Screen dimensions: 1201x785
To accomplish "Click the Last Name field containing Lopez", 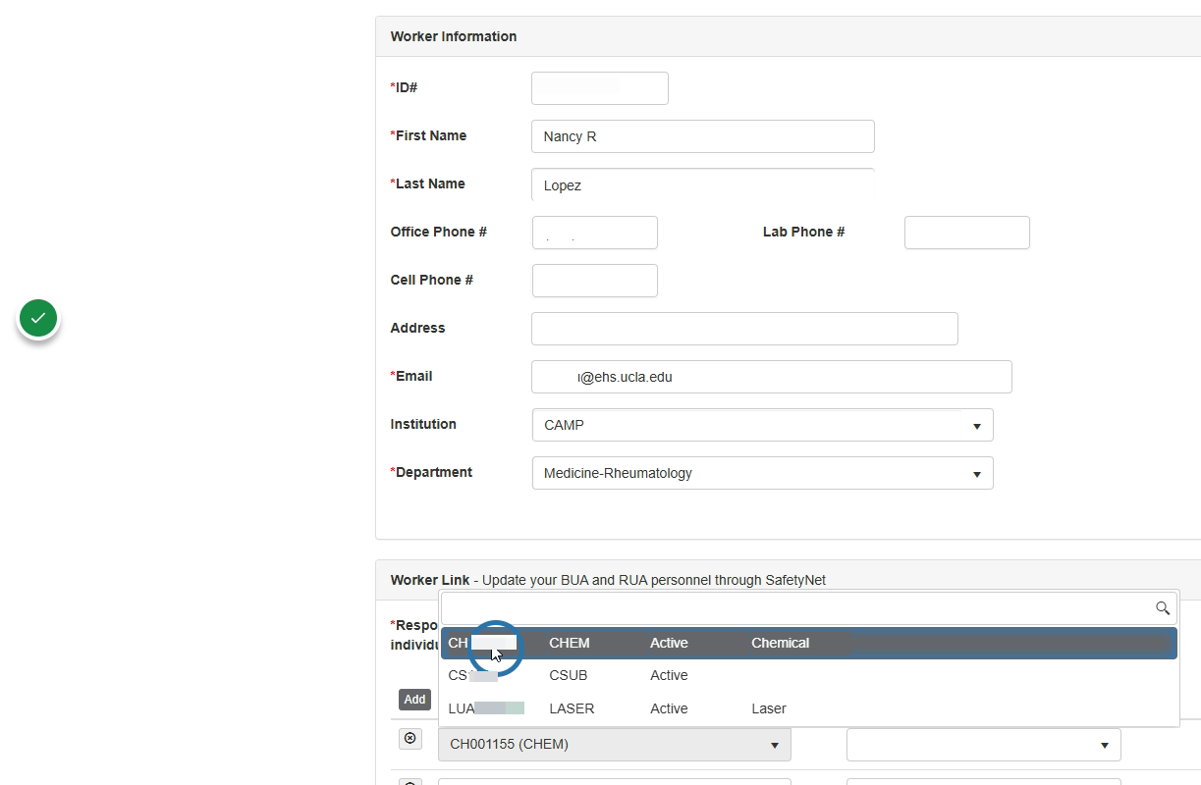I will coord(703,184).
